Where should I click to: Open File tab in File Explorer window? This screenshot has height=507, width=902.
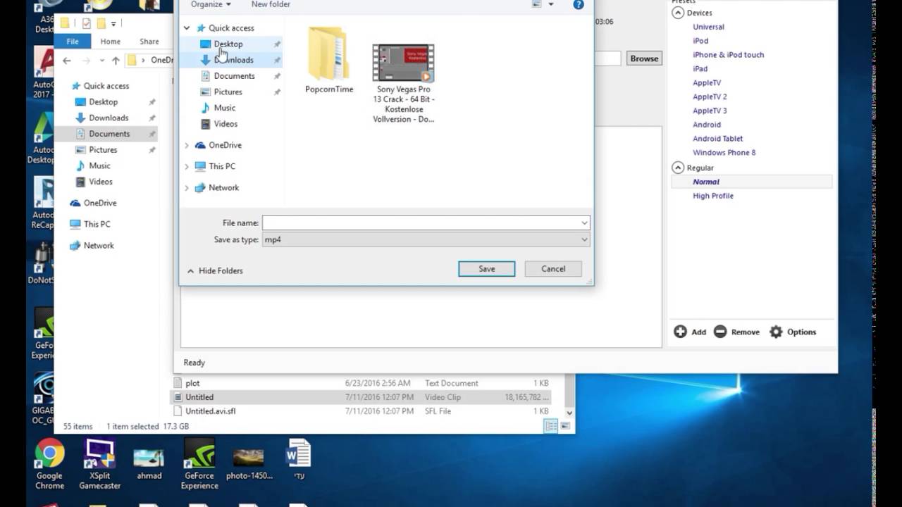coord(73,42)
